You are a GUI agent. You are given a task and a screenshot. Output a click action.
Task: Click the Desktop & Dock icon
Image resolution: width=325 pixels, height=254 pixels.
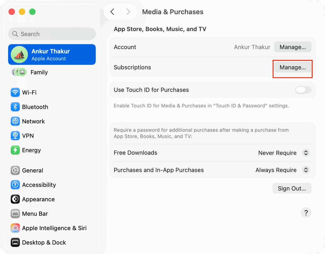point(15,242)
